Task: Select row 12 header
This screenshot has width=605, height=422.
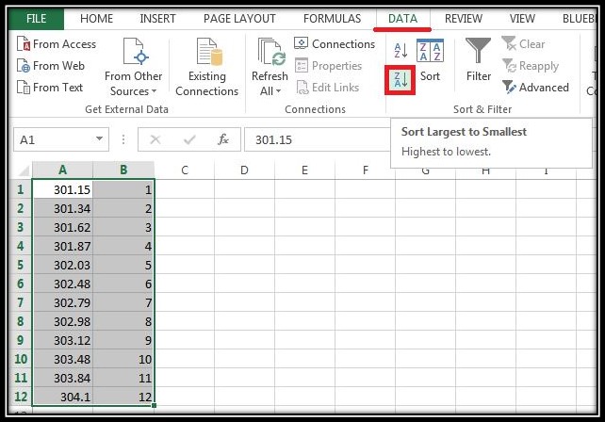Action: (x=21, y=397)
